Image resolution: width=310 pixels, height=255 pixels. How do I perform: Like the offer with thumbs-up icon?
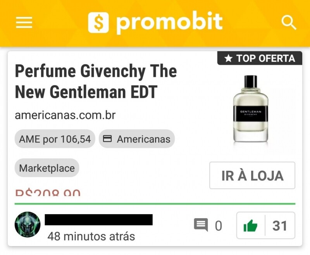[250, 226]
